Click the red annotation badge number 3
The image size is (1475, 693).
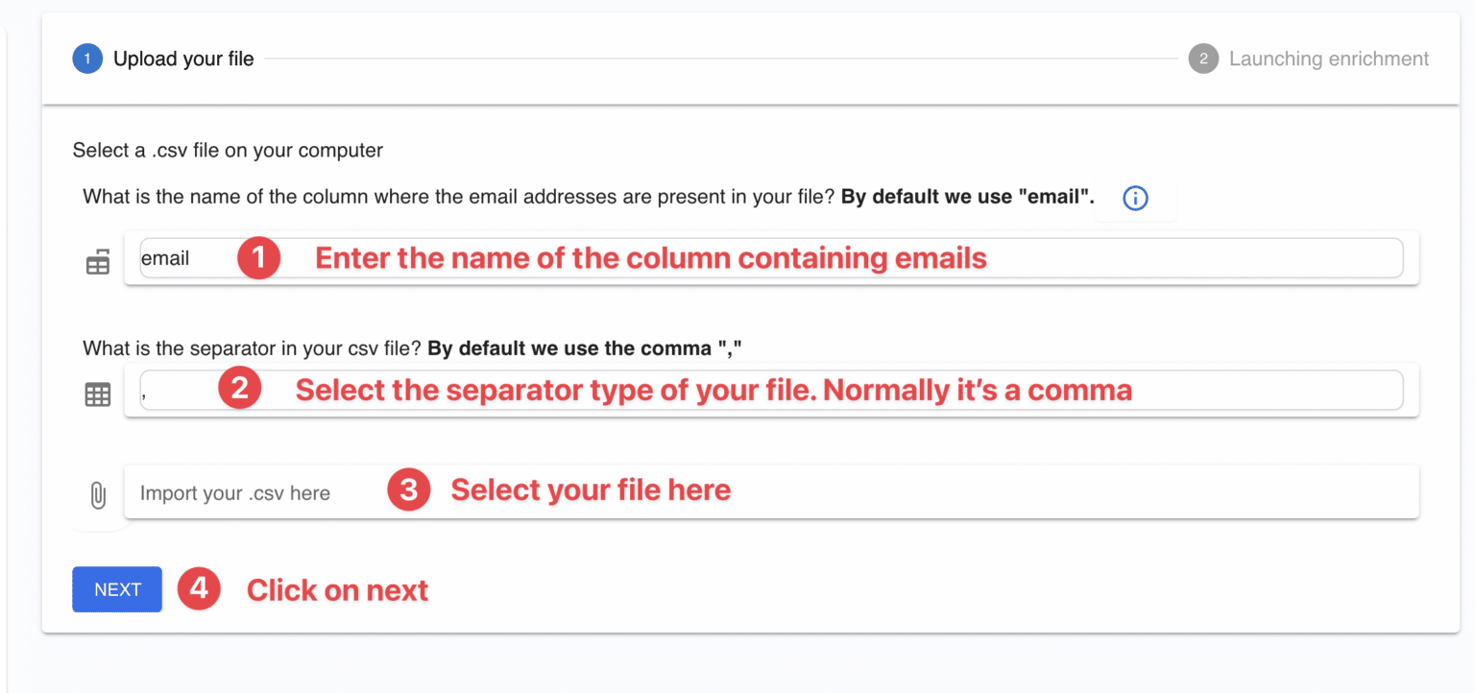point(408,490)
